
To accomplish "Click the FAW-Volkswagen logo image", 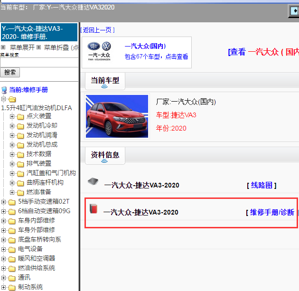I will point(99,51).
